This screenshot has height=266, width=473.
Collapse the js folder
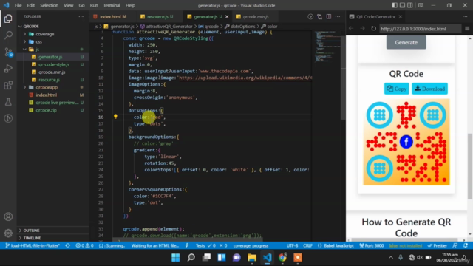24,50
